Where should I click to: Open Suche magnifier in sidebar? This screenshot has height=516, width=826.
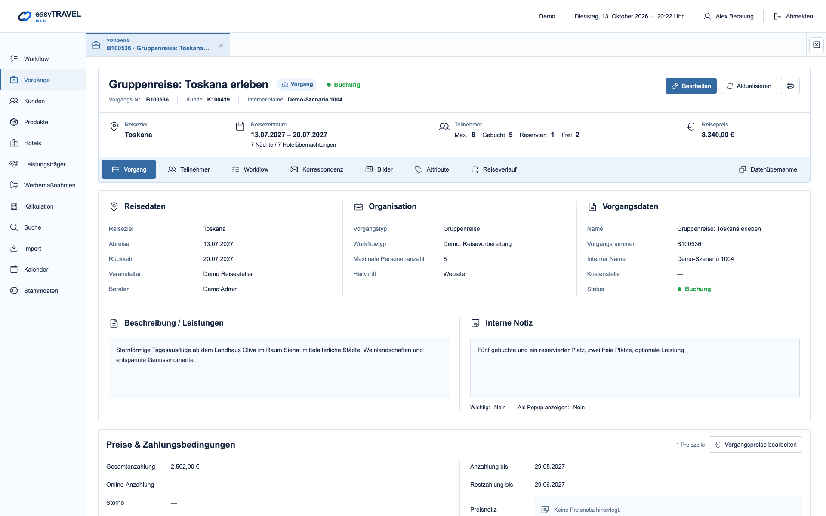[14, 227]
